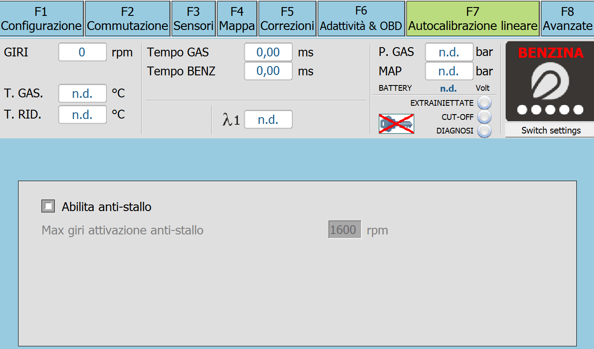The width and height of the screenshot is (594, 349).
Task: Open F6 Adattività & OBD tab
Action: point(361,19)
